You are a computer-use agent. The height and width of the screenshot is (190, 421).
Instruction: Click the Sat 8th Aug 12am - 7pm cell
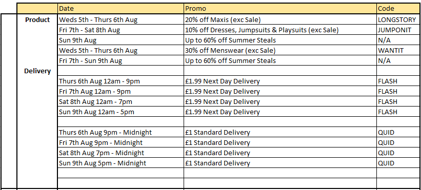tap(121, 101)
